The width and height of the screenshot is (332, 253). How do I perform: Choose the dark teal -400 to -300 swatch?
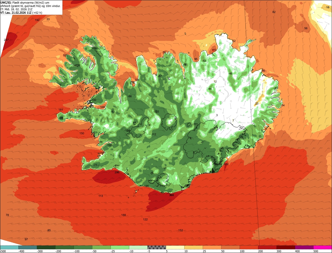[x=27, y=247]
